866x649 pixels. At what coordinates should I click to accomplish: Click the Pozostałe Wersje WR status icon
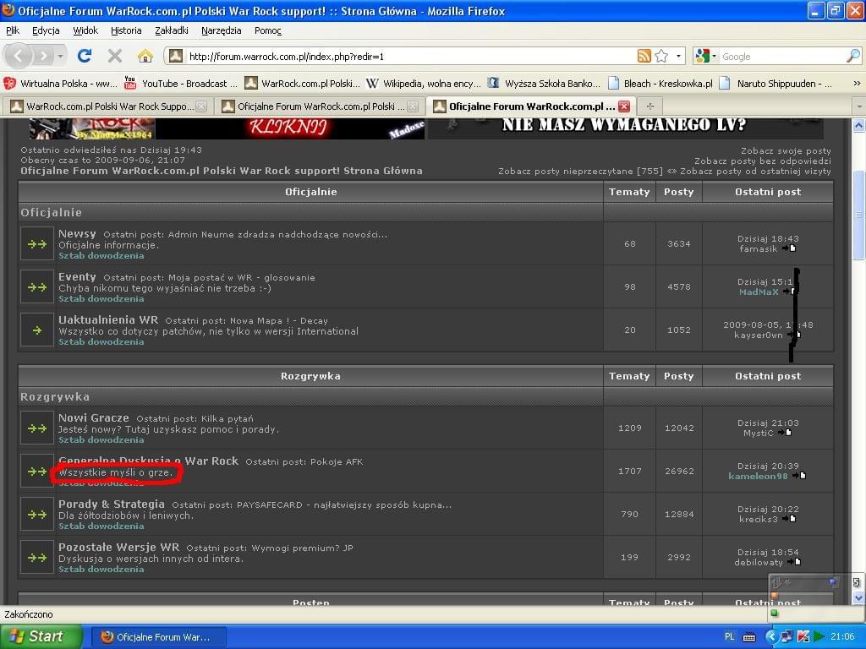pyautogui.click(x=37, y=558)
